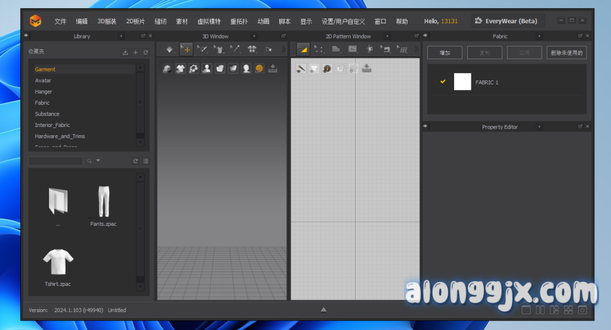Screen dimensions: 611x330
Task: Click the EveryWear (Beta) button
Action: coord(507,21)
